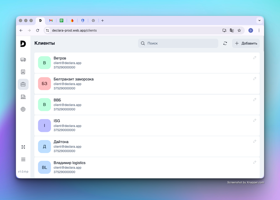Click the Клиенты page heading
Image resolution: width=280 pixels, height=200 pixels.
pos(45,43)
